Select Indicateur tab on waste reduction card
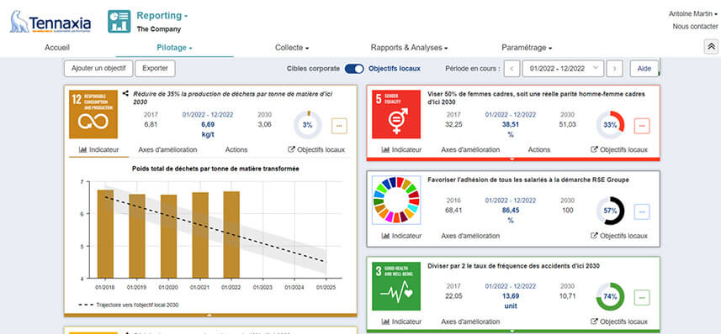The image size is (721, 334). (x=99, y=149)
